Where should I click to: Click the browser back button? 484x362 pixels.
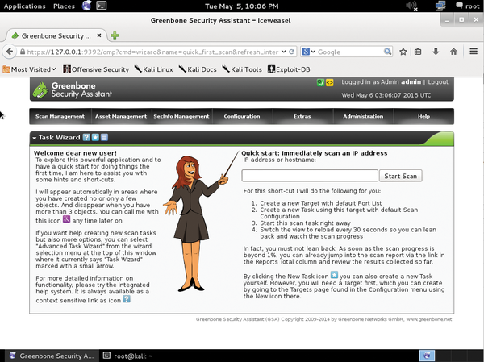tap(10, 52)
